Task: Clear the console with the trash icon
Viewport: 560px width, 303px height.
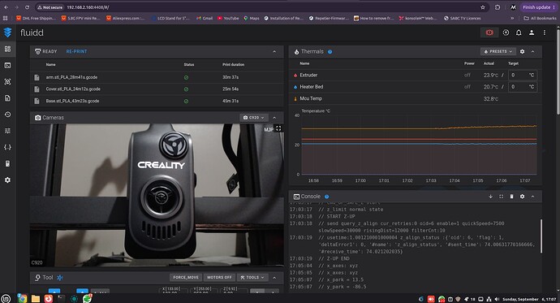Action: [x=511, y=197]
